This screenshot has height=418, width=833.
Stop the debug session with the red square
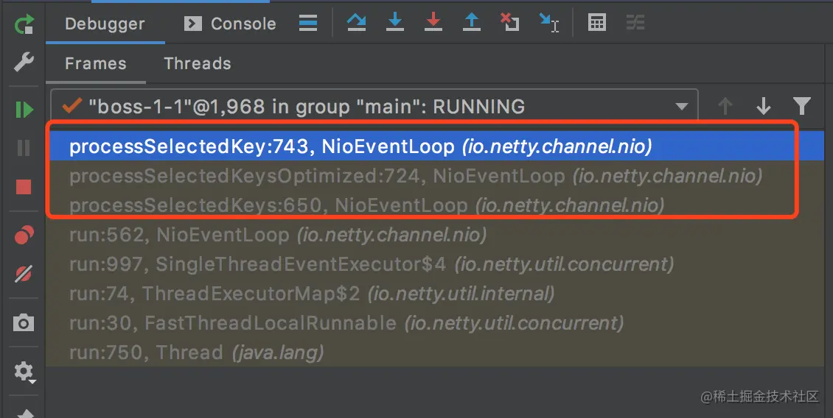24,187
